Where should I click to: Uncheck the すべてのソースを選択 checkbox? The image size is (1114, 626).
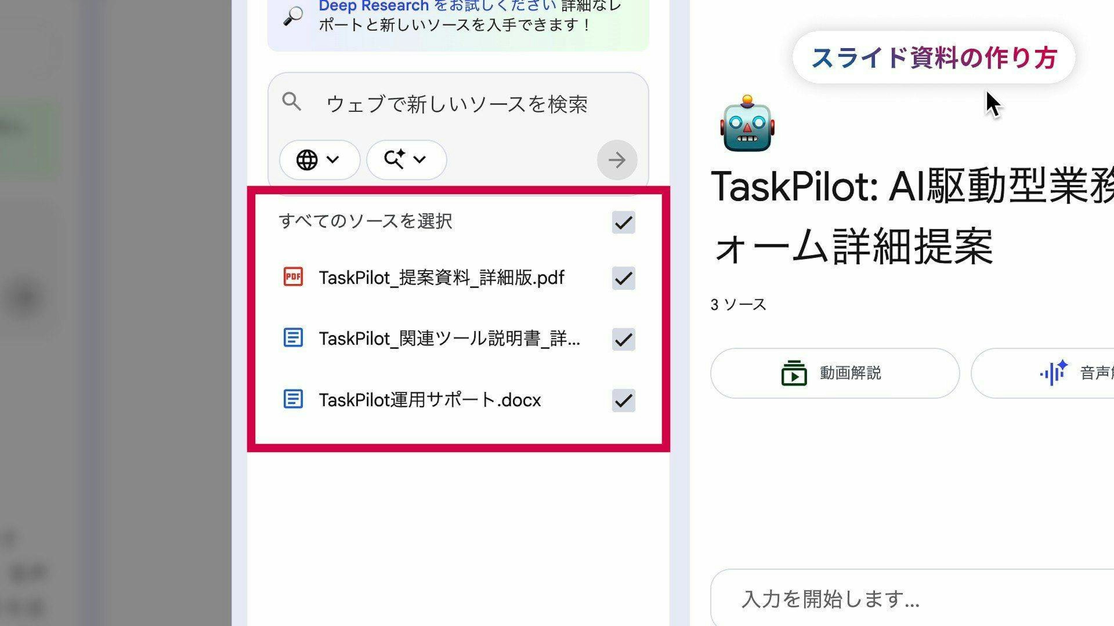[x=623, y=223]
